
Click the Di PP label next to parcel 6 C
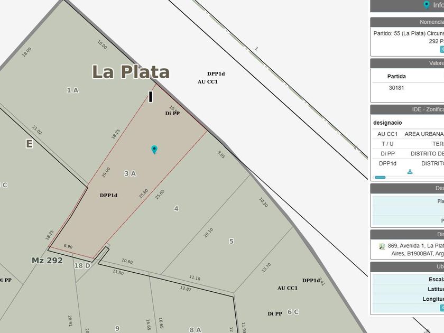pyautogui.click(x=275, y=314)
